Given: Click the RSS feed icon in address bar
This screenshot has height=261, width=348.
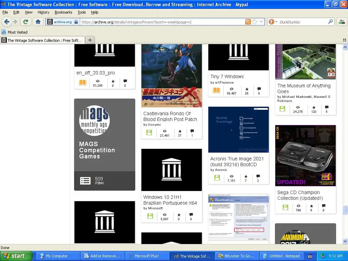Looking at the screenshot, I should click(248, 22).
